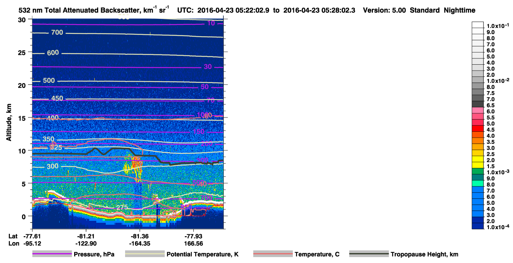
Task: Click the magenta 150 pressure contour label
Action: click(198, 132)
